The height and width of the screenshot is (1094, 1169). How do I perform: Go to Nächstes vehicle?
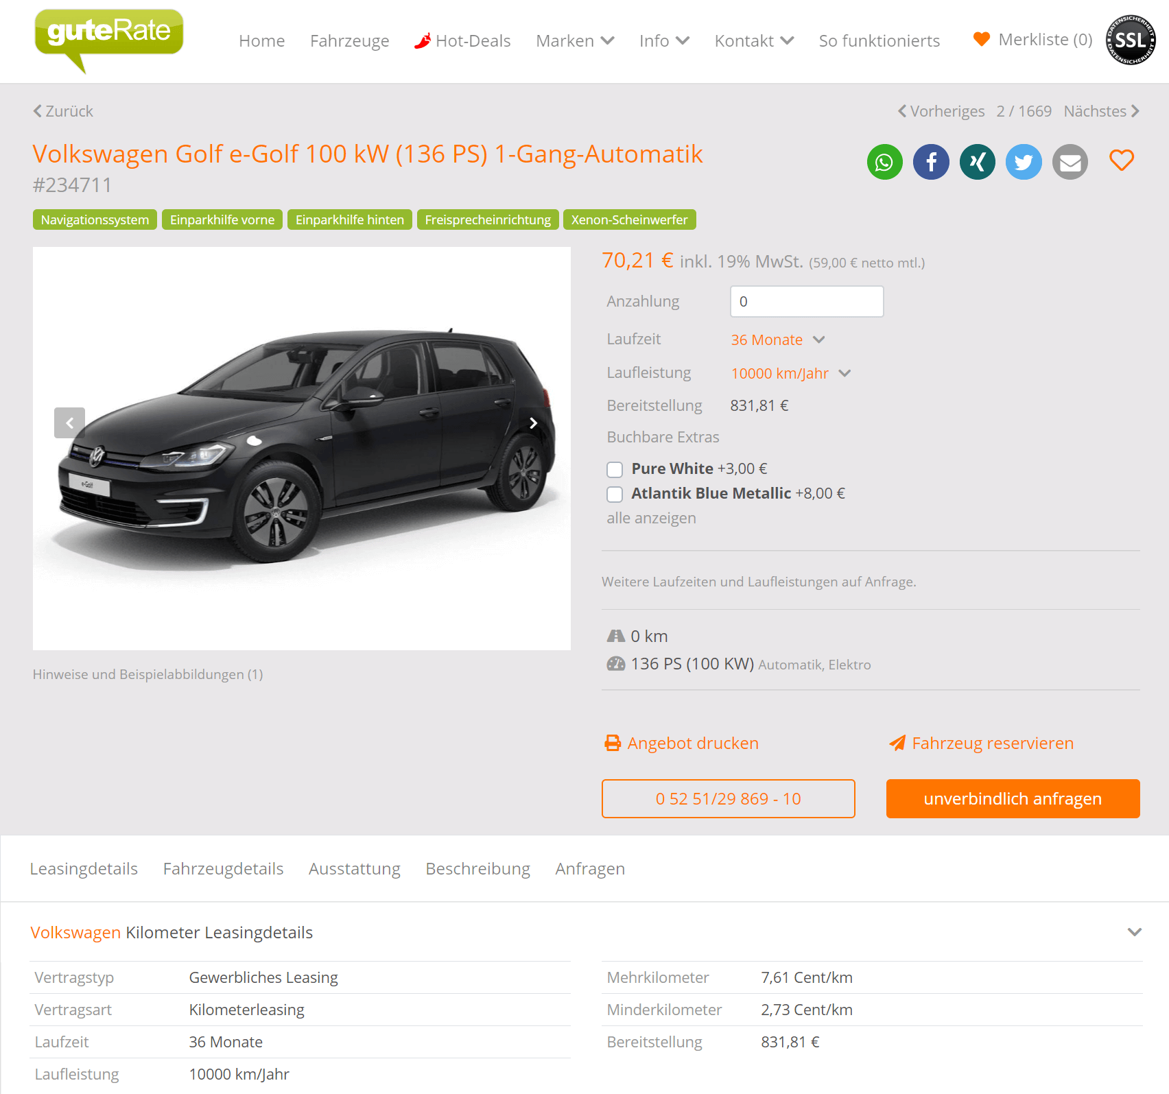click(x=1102, y=111)
